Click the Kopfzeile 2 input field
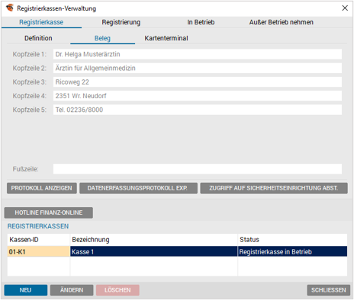Image resolution: width=354 pixels, height=300 pixels. (x=198, y=69)
